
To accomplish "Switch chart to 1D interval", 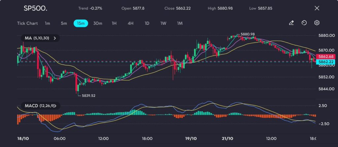I will (x=147, y=23).
